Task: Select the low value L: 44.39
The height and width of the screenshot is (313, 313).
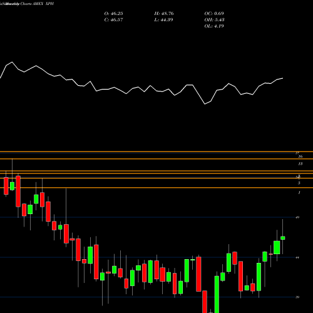Action: [x=164, y=20]
